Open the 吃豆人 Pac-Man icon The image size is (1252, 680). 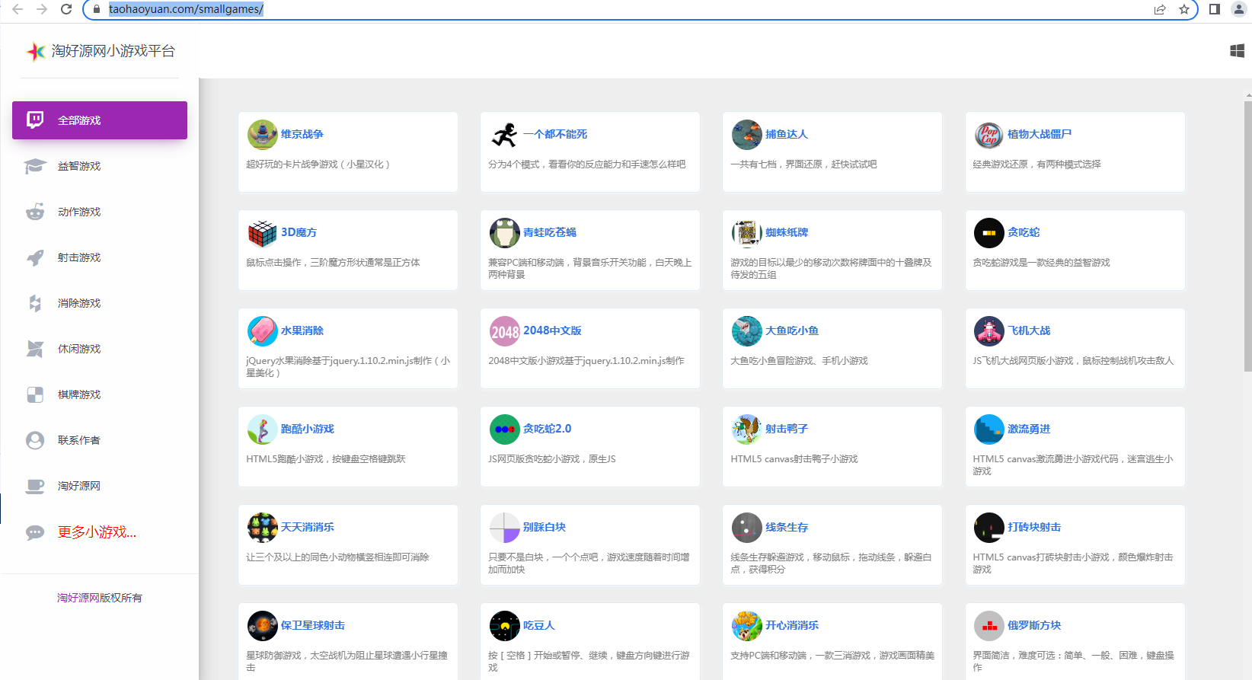504,626
